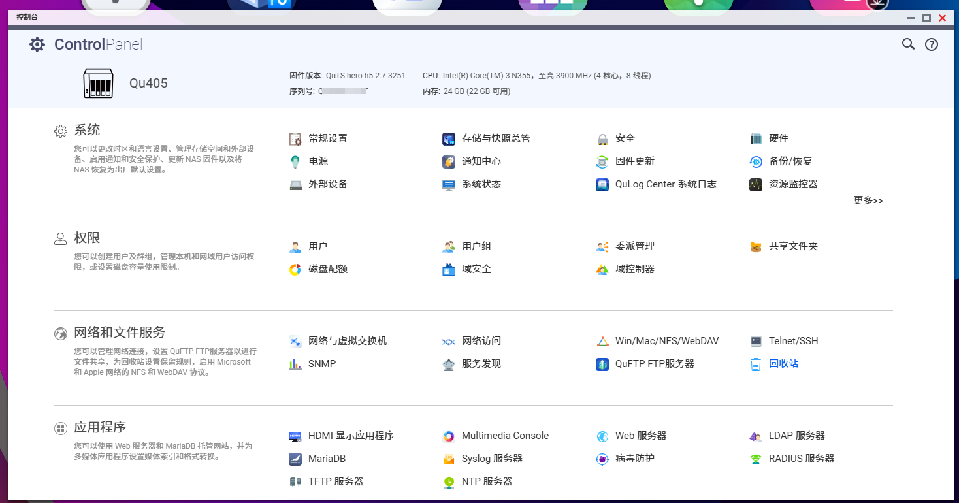
Task: Configure the QuFTP FTP服务器
Action: pos(653,364)
